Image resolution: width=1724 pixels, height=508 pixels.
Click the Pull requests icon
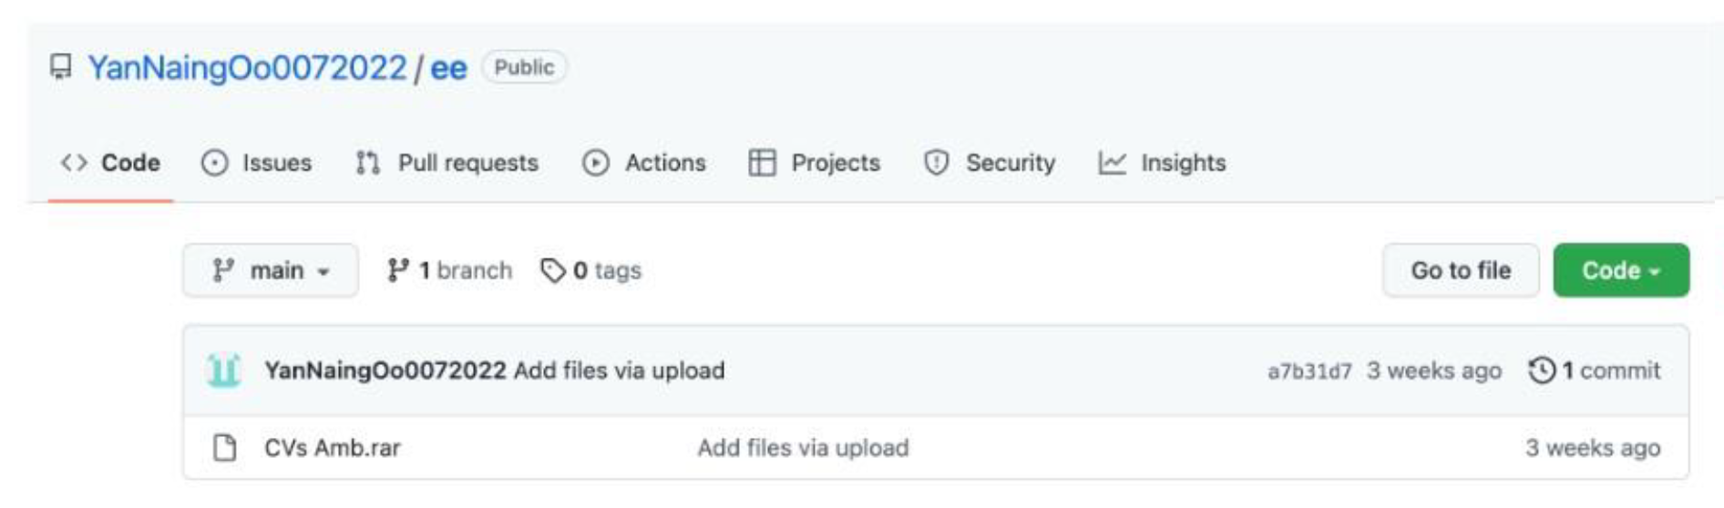point(368,163)
